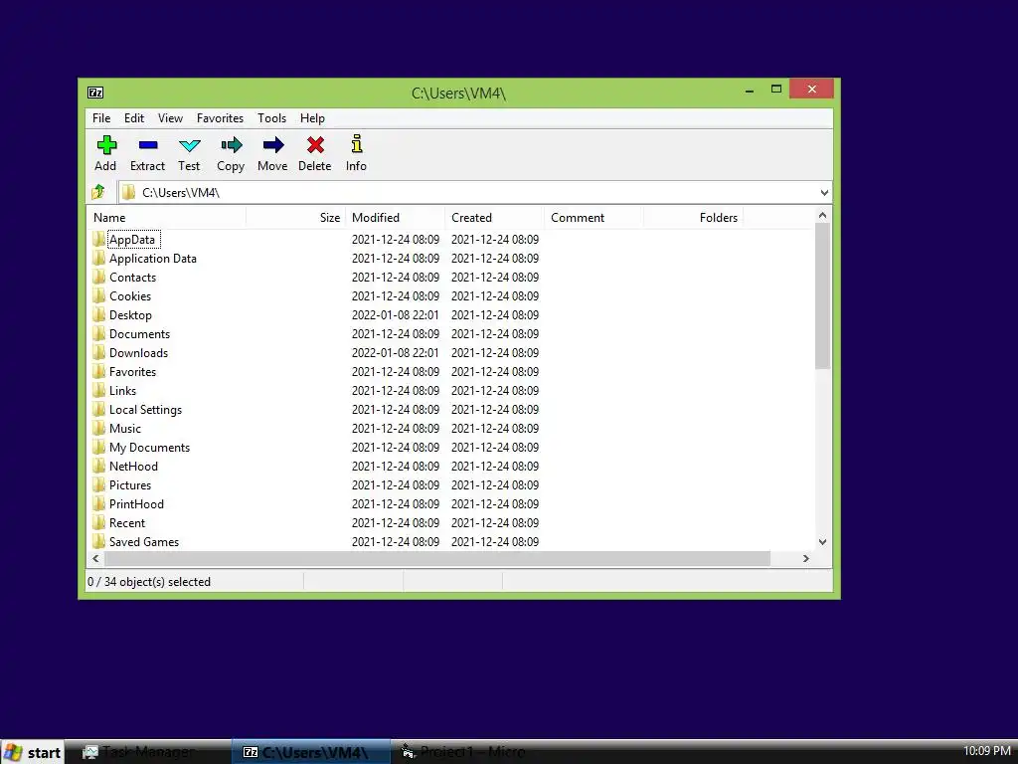The height and width of the screenshot is (764, 1018).
Task: Click the C:\Users\VM4\ taskbar button
Action: coord(311,752)
